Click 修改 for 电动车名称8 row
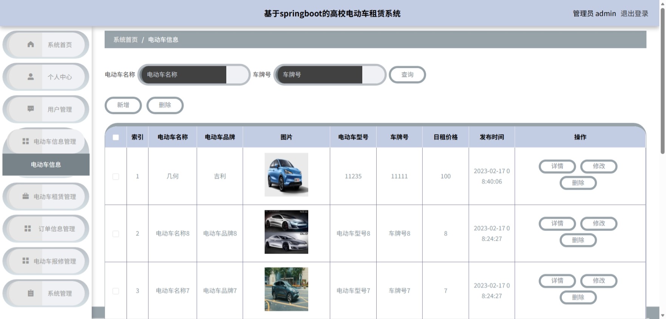666x319 pixels. [599, 224]
